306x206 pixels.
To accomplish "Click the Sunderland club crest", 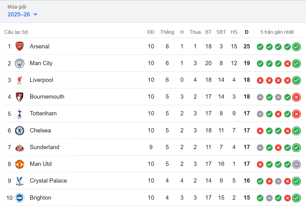I will 19,147.
